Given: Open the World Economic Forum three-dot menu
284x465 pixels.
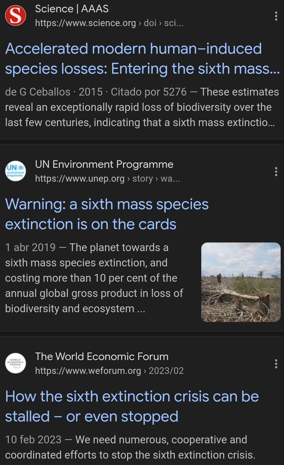Looking at the screenshot, I should click(276, 364).
